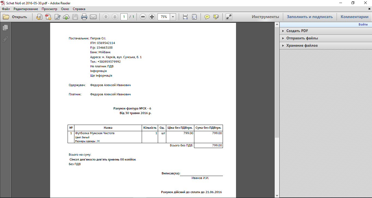Open the Редактирование menu
This screenshot has height=198, width=372.
(x=26, y=9)
